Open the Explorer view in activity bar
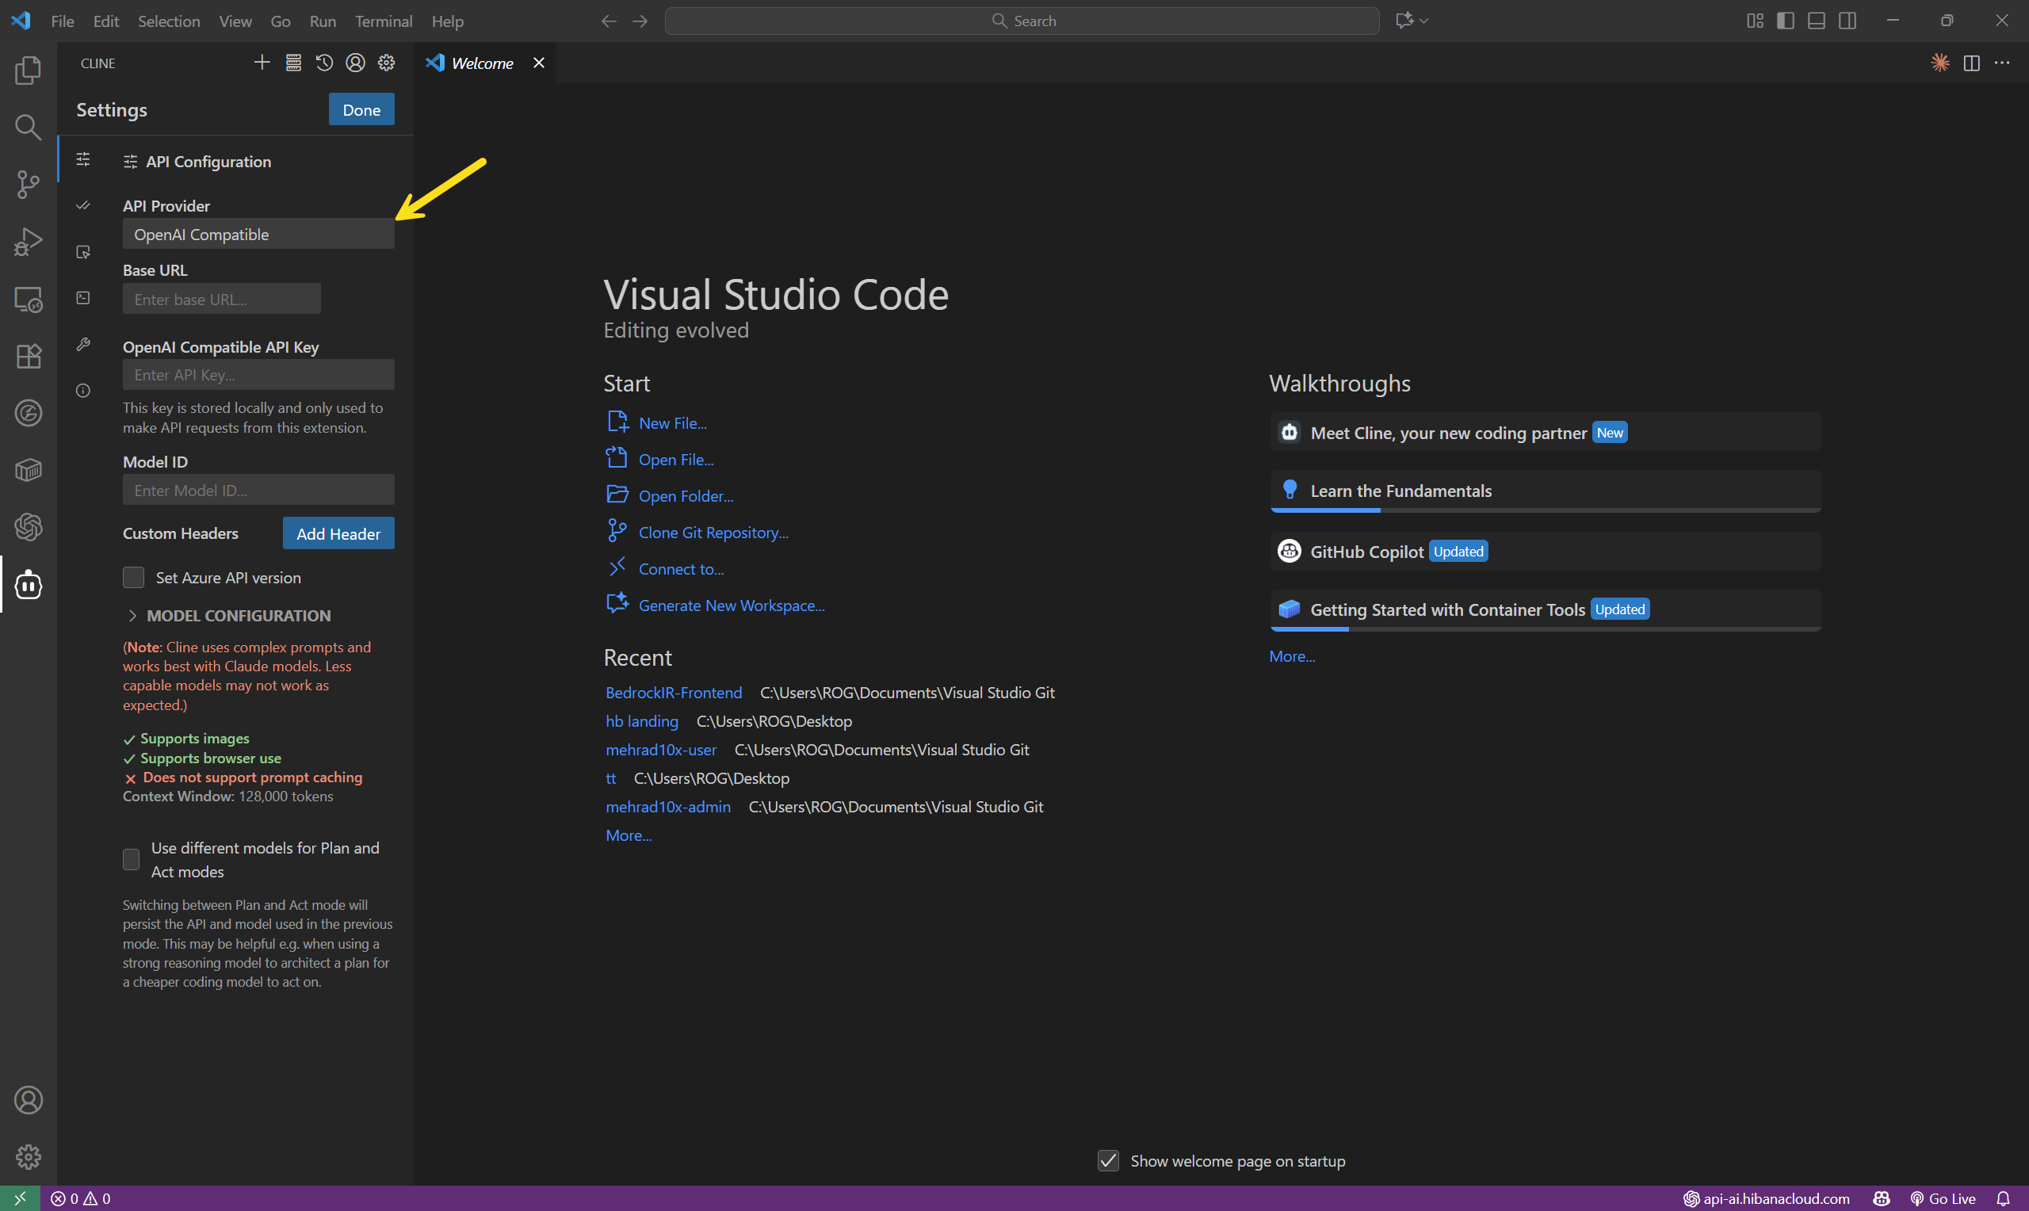This screenshot has width=2029, height=1211. click(28, 71)
